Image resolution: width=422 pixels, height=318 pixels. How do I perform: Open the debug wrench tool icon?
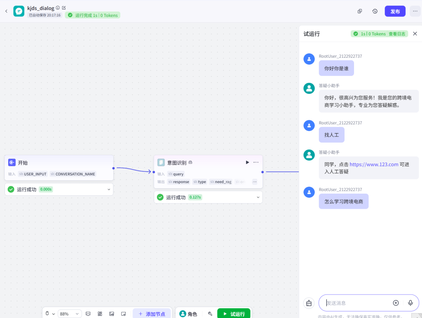point(210,314)
